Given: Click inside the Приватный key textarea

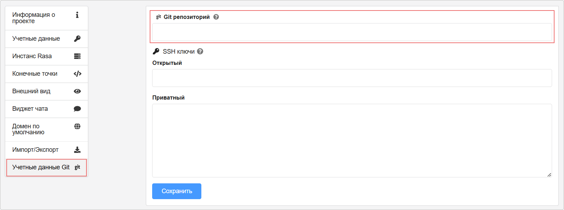Looking at the screenshot, I should point(352,140).
